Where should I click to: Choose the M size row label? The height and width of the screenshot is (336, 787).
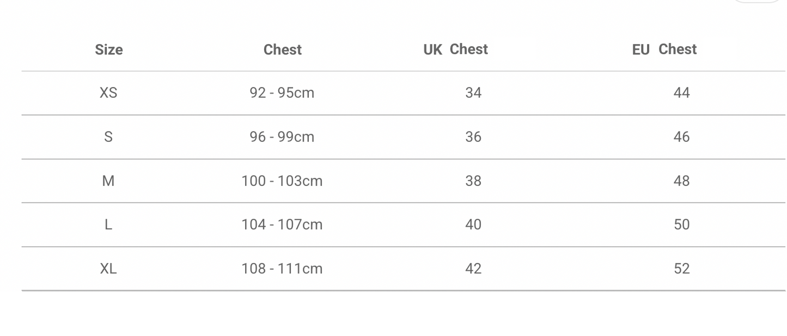108,181
